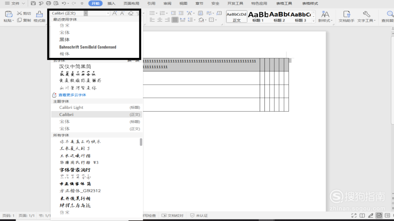The width and height of the screenshot is (394, 221).
Task: Click the decrease font size icon
Action: pos(122,13)
